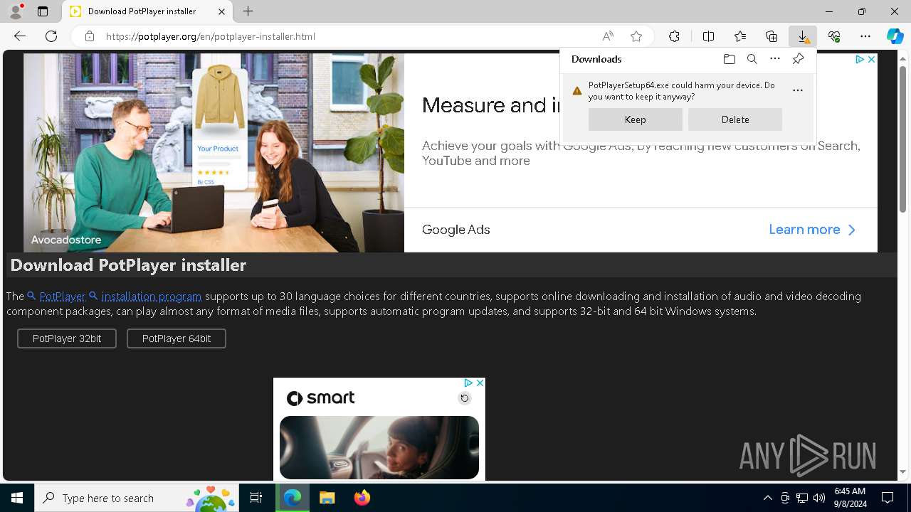Close the smart car advertisement

480,383
